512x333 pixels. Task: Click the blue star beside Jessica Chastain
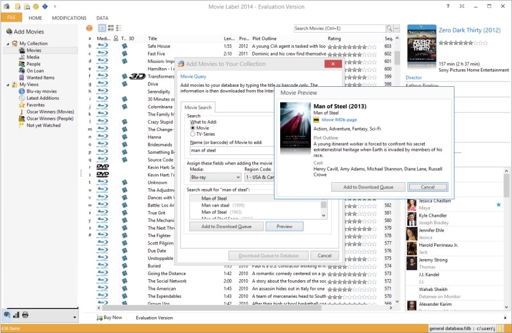pos(498,205)
